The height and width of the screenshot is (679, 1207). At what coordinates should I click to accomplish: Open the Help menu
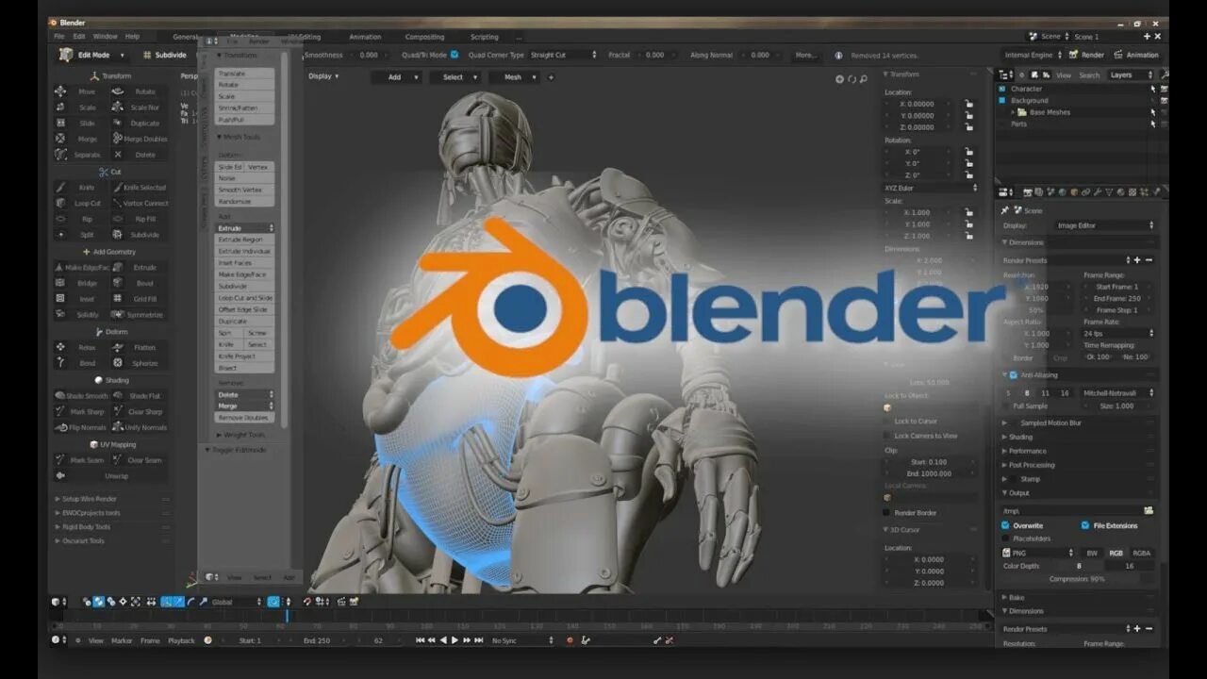tap(132, 36)
